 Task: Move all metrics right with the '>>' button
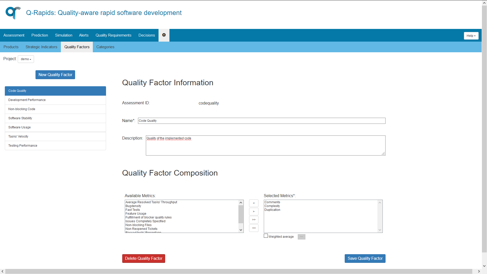point(253,220)
